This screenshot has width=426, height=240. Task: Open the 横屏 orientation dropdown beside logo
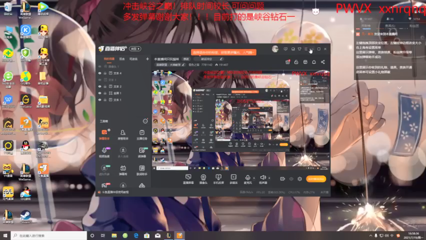click(135, 49)
